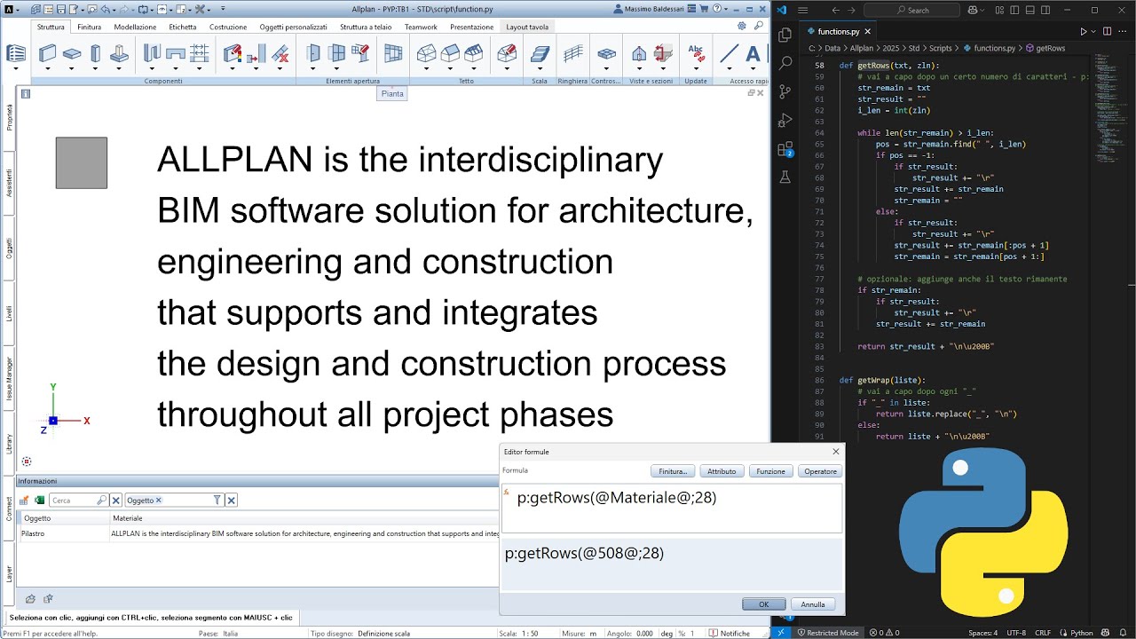Open the Search view in VS Code sidebar
Viewport: 1136px width, 639px height.
(x=785, y=64)
